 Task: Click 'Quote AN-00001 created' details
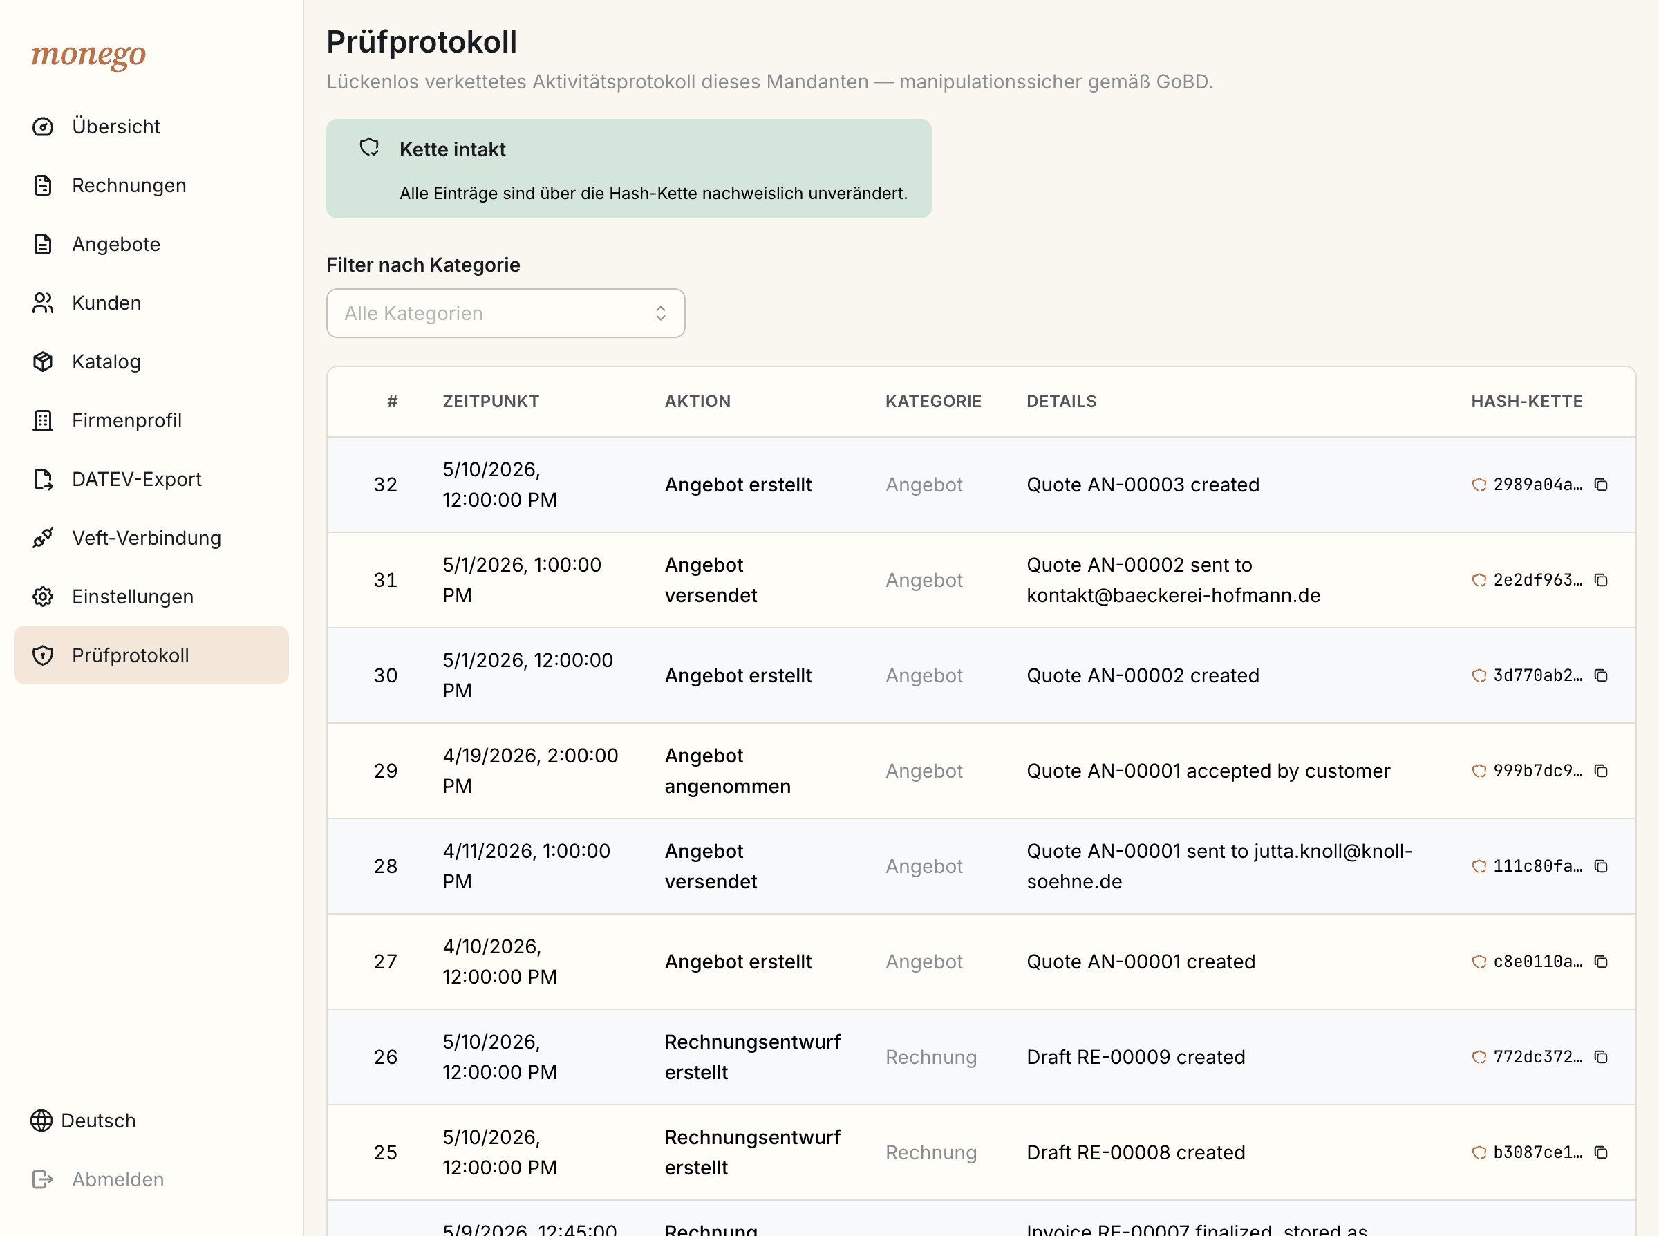click(x=1141, y=962)
